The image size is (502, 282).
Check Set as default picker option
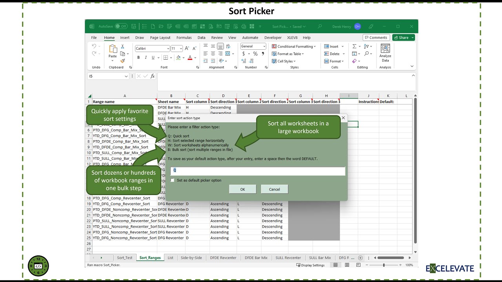tap(173, 180)
